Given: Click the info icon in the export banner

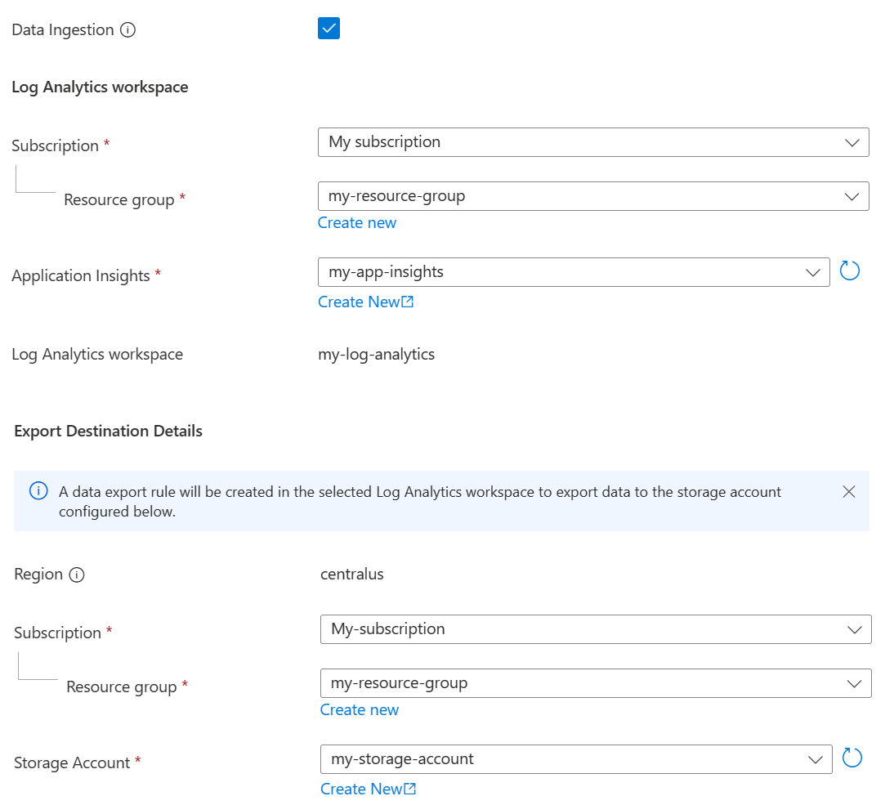Looking at the screenshot, I should pyautogui.click(x=38, y=491).
